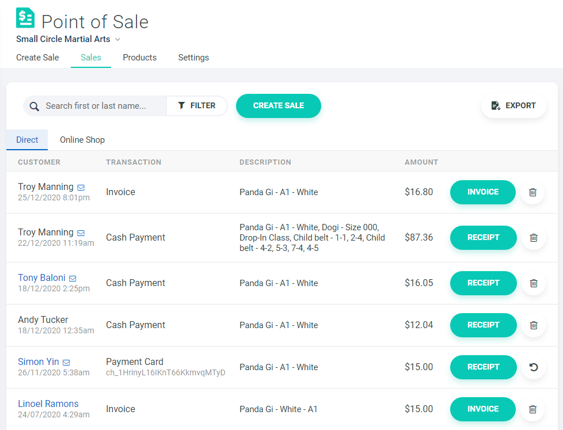
Task: Open the Filter options
Action: tap(197, 106)
